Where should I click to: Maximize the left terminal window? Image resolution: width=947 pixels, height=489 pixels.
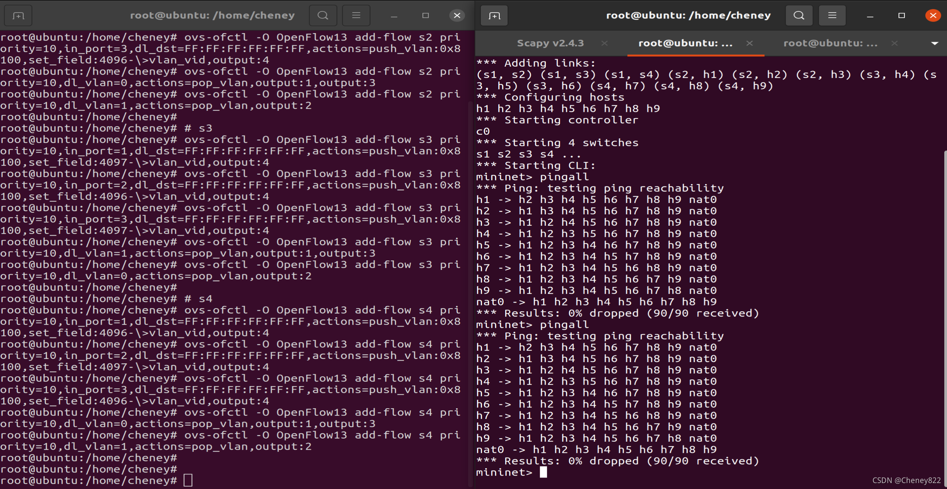click(x=425, y=16)
